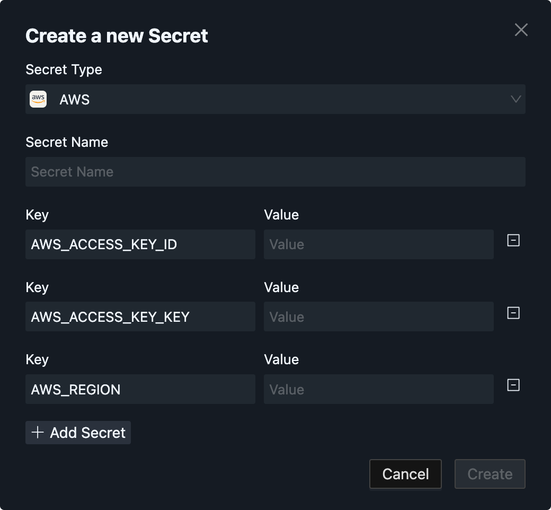Close the Create a new Secret dialog
551x510 pixels.
521,30
